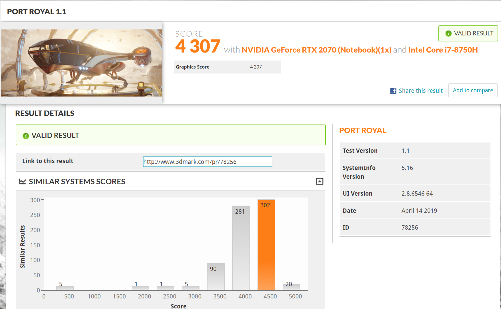Click the Test Version value 1.1
This screenshot has height=309, width=501.
coord(405,151)
